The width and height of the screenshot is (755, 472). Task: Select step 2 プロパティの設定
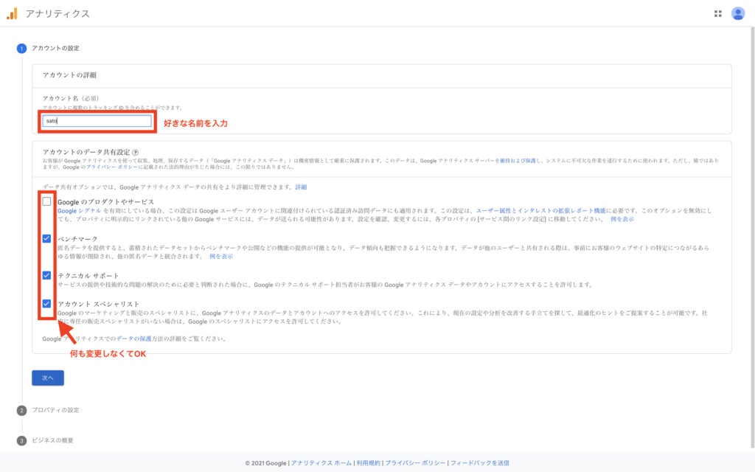(x=48, y=410)
